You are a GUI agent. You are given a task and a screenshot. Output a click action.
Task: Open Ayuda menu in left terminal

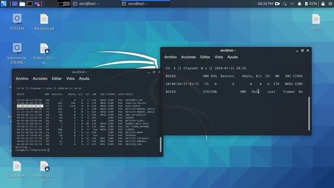pyautogui.click(x=84, y=79)
